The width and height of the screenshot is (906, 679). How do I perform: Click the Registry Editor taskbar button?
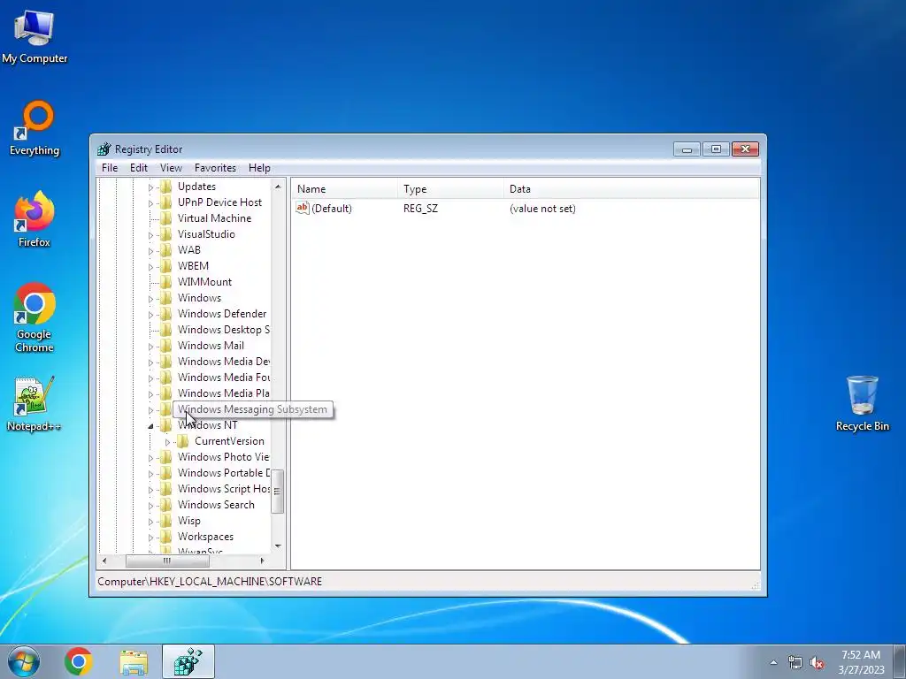coord(188,661)
